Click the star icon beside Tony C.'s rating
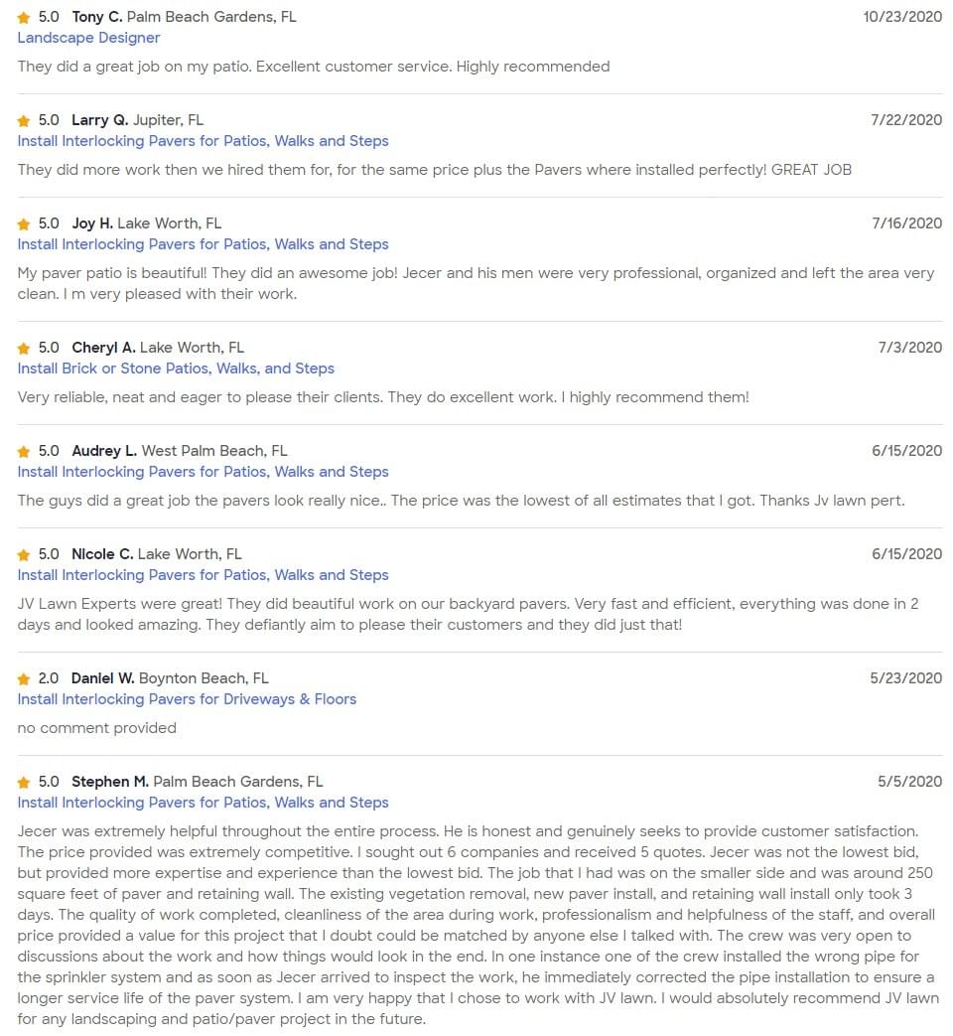The image size is (953, 1036). click(x=24, y=18)
